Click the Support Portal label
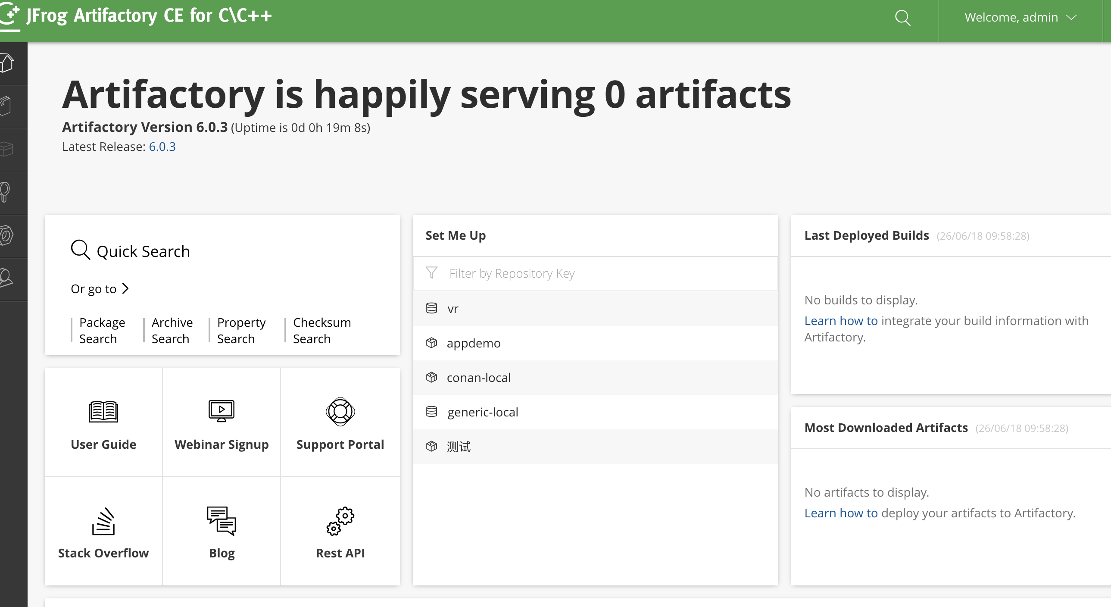Screen dimensions: 1111x607 340,444
